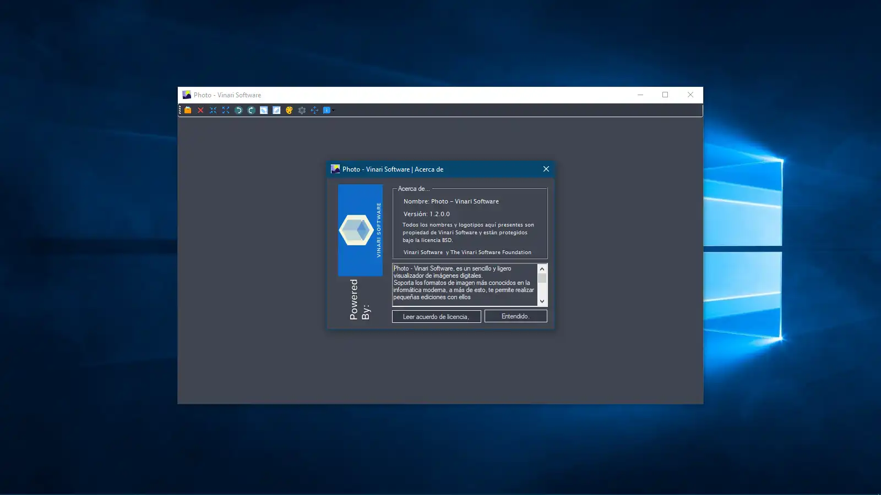
Task: Click the 'Entendido' button
Action: click(x=515, y=316)
